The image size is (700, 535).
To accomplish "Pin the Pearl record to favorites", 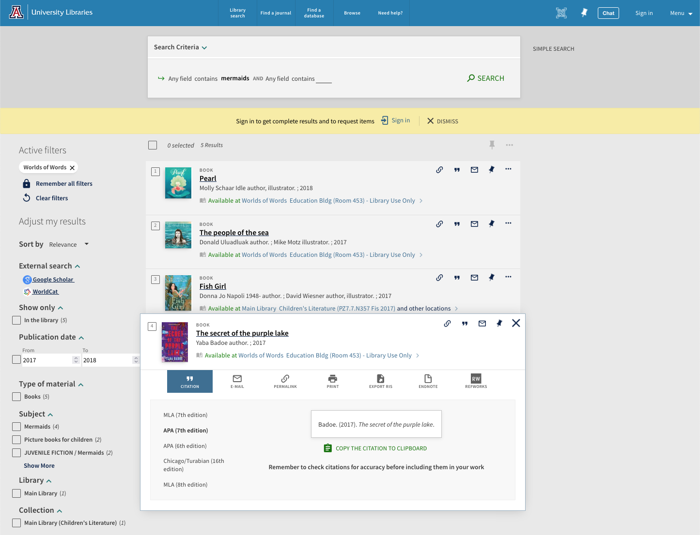I will pyautogui.click(x=491, y=170).
